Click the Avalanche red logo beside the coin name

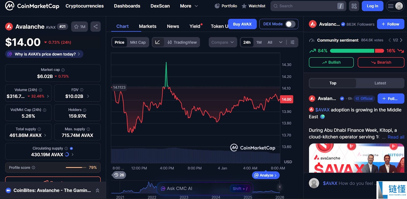pos(9,26)
